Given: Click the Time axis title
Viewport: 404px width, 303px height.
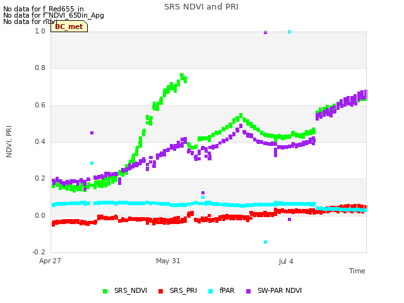Looking at the screenshot, I should (357, 271).
